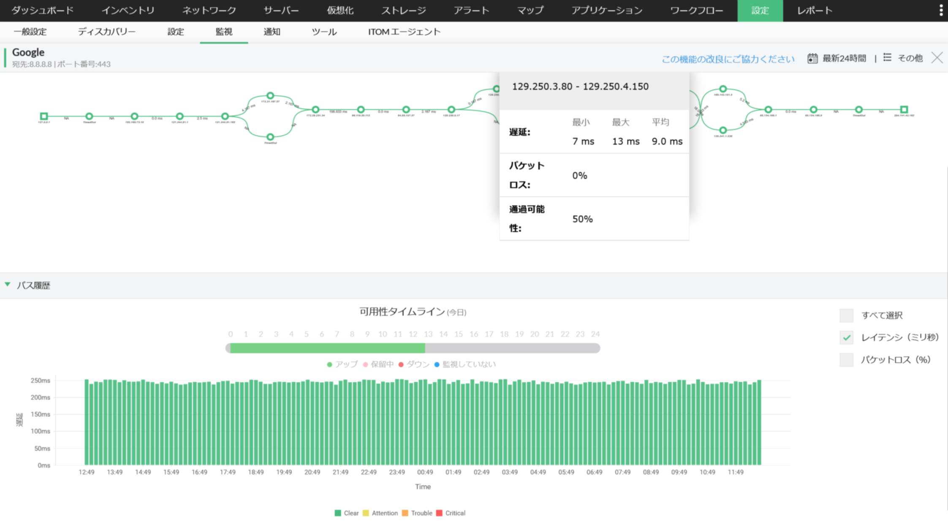The height and width of the screenshot is (524, 948).
Task: Select hop node 65.154.166.1 in path
Action: coord(768,109)
